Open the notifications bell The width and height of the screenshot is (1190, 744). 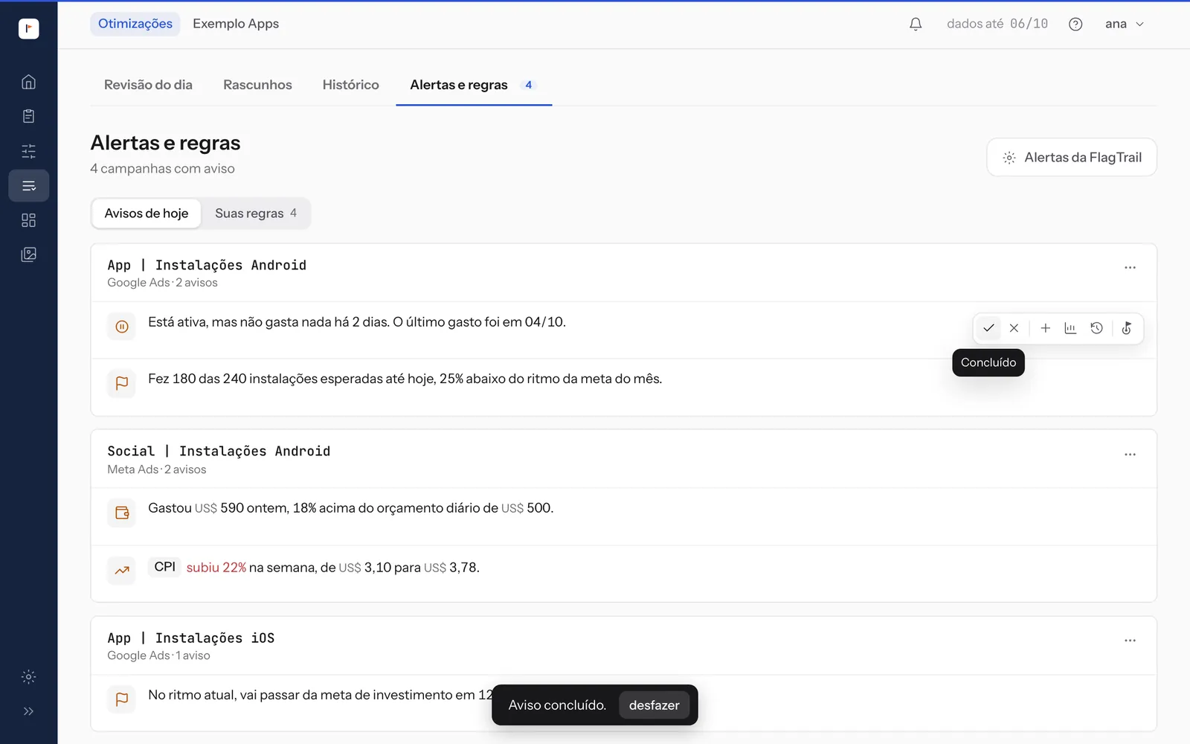click(916, 24)
